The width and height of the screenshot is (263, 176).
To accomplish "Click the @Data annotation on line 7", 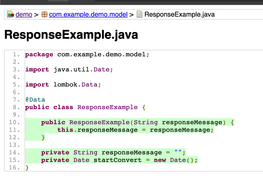I will pos(35,100).
